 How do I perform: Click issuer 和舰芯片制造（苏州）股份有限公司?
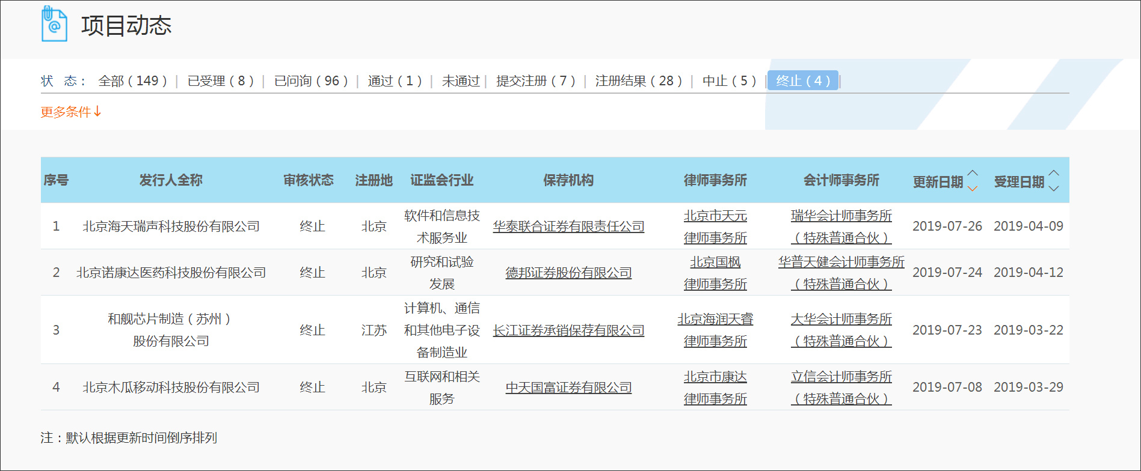(171, 330)
